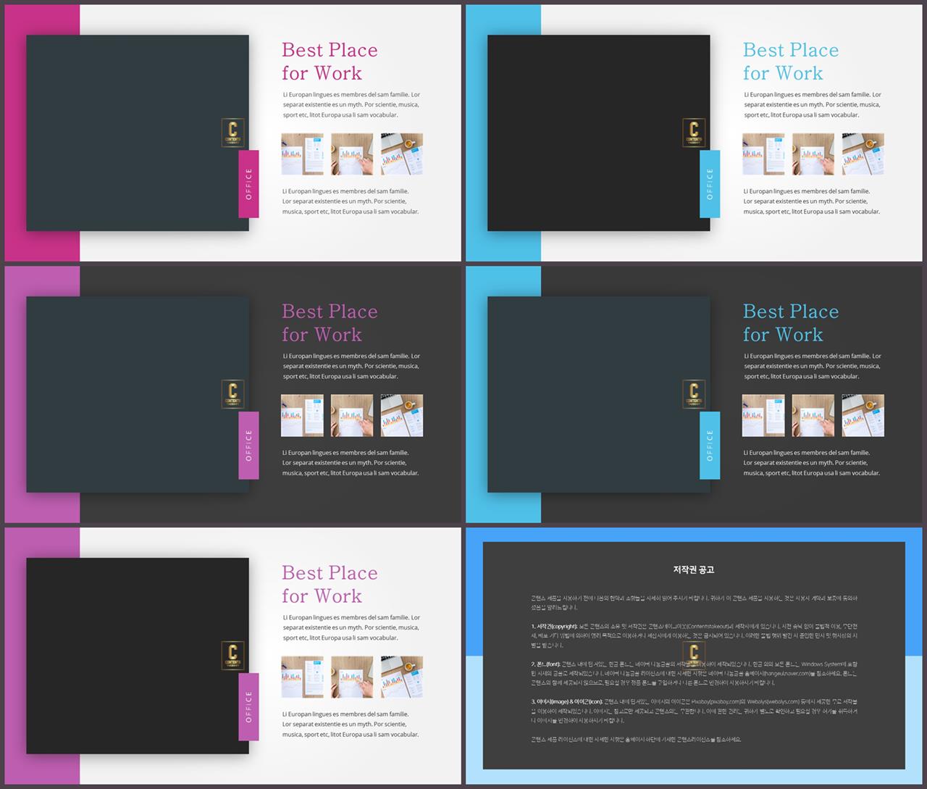This screenshot has height=789, width=927.
Task: Open the first chart-paper thumbnail on the purple dark slide
Action: click(x=302, y=415)
